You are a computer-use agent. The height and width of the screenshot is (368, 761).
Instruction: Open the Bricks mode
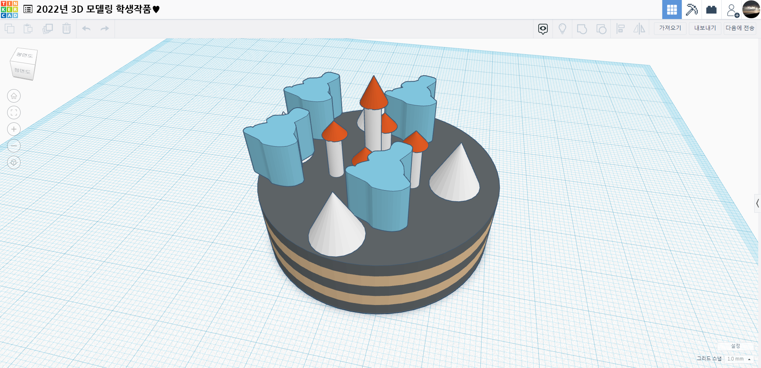coord(711,10)
